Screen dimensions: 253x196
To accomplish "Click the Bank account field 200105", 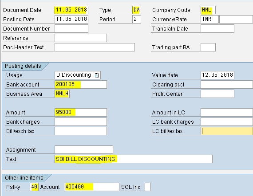I will pyautogui.click(x=81, y=84).
